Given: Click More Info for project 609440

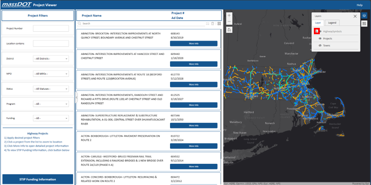Looking at the screenshot, I should pos(194,64).
